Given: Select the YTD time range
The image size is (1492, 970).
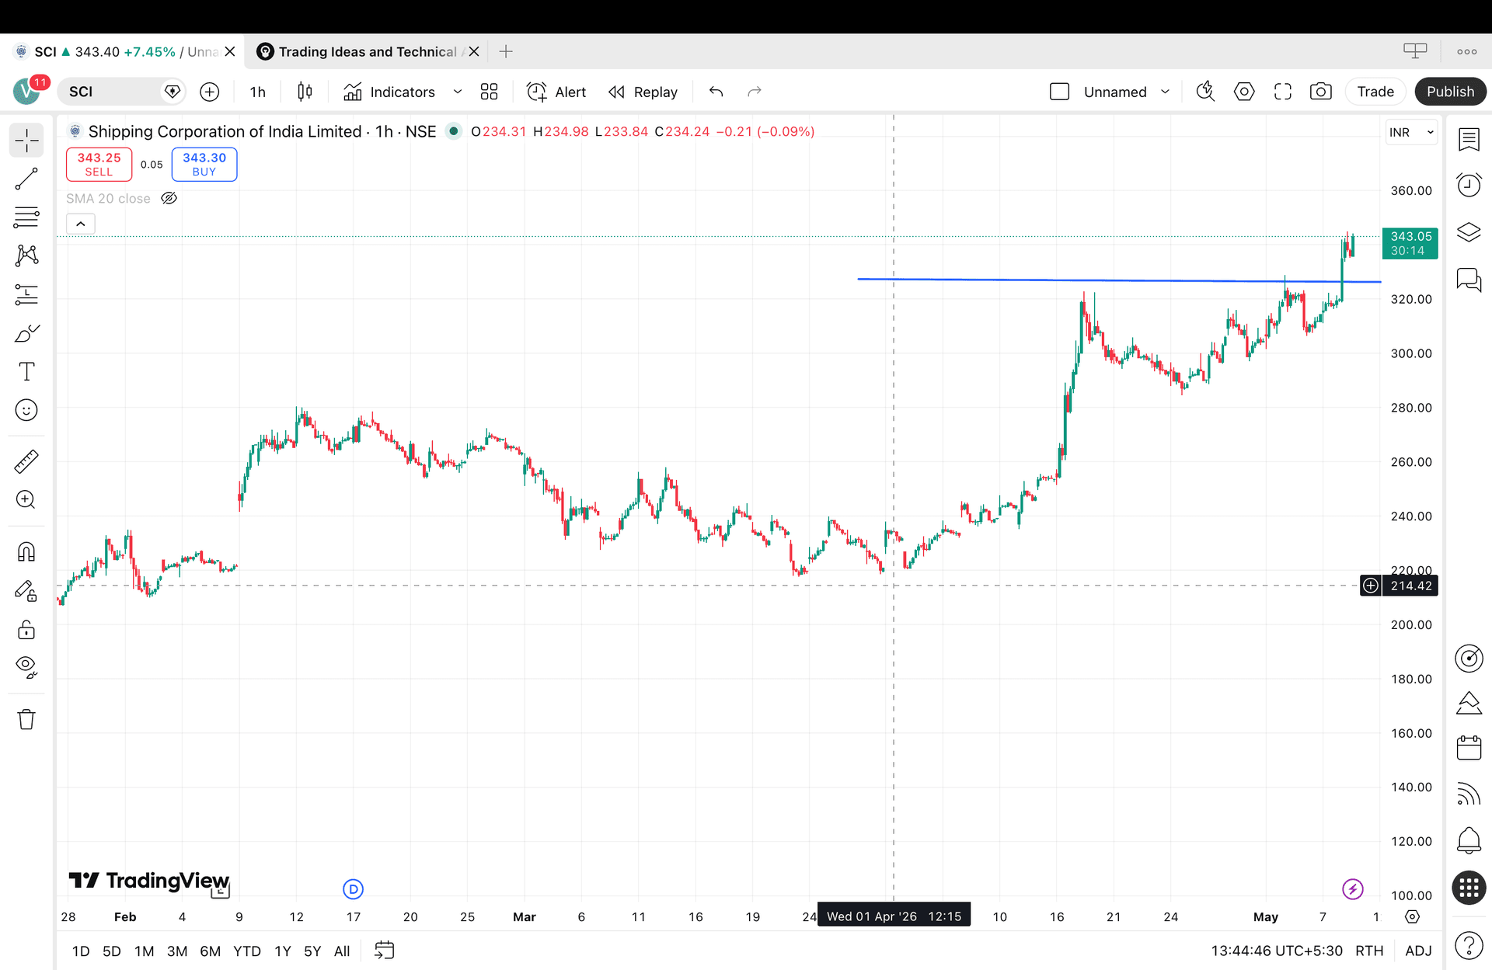Looking at the screenshot, I should point(247,951).
